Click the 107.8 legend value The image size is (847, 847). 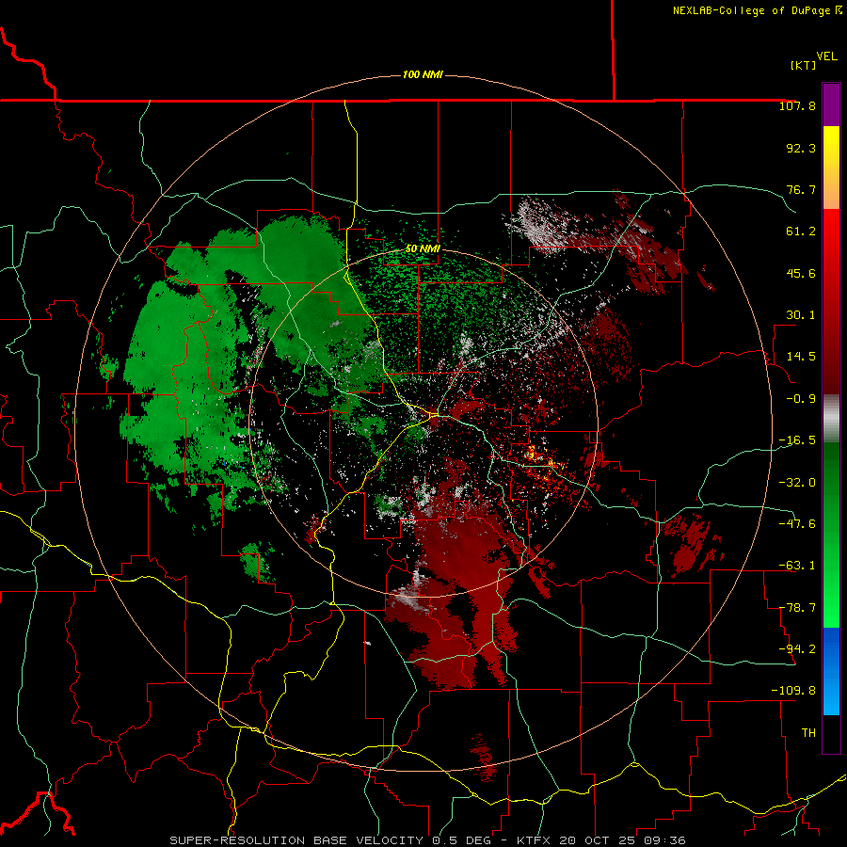click(x=797, y=105)
